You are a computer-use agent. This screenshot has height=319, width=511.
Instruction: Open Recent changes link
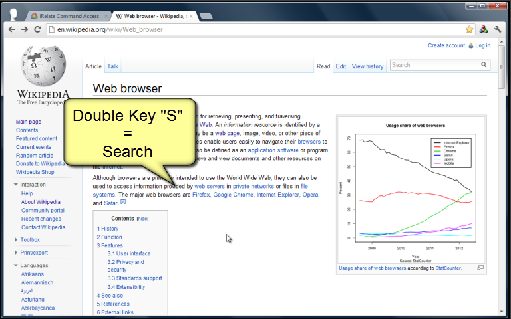click(x=41, y=219)
